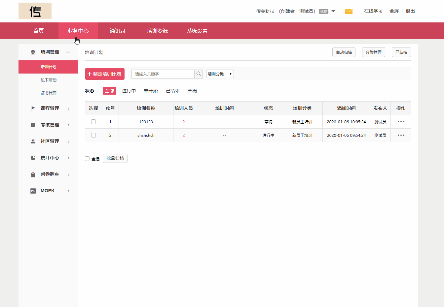Switch to the 通讯录 menu
The image size is (444, 307).
(x=118, y=31)
